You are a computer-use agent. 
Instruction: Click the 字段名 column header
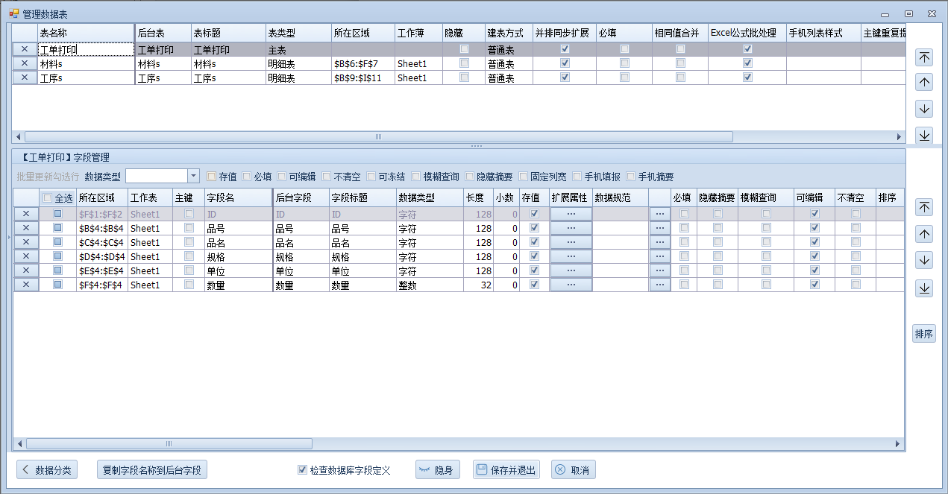coord(237,197)
